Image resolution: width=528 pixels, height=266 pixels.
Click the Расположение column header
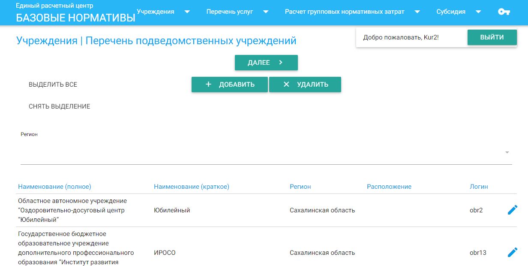[x=389, y=187]
